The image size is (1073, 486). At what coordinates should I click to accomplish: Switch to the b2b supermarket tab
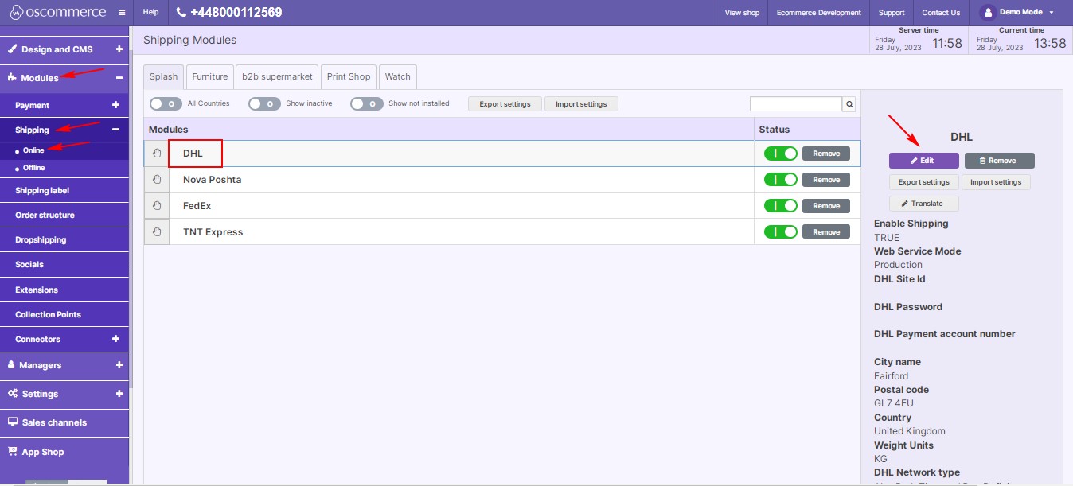pos(278,76)
